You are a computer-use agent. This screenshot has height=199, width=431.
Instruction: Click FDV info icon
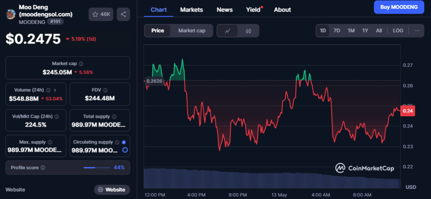106,90
